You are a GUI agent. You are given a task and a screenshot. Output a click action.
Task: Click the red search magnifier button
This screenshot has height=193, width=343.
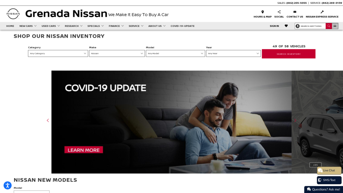329,26
